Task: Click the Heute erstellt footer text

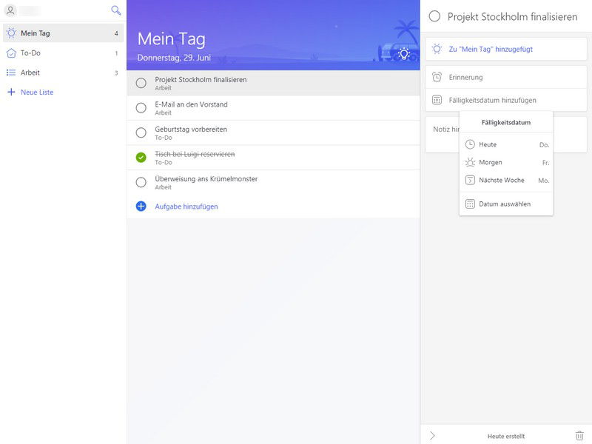Action: tap(506, 436)
